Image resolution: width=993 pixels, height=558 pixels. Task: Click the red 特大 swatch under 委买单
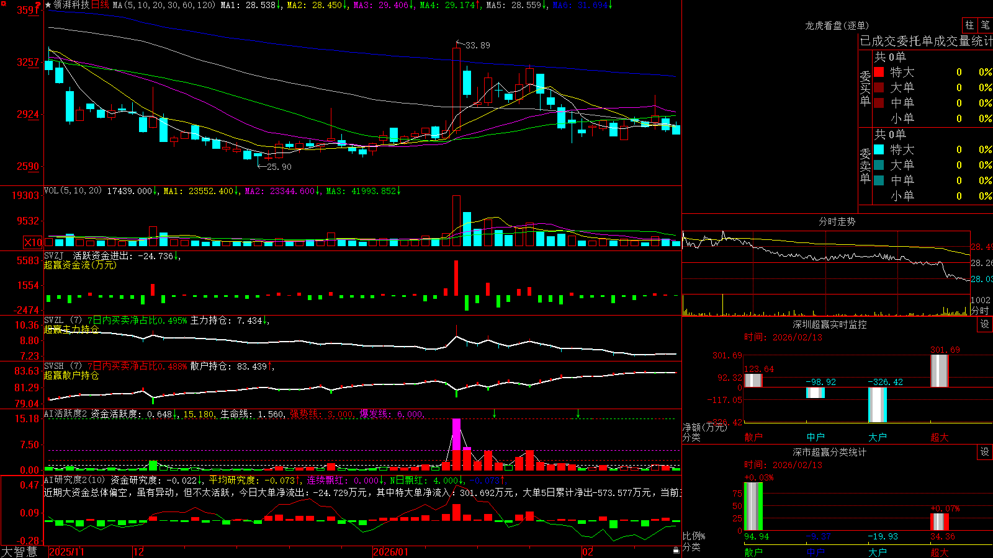click(879, 72)
